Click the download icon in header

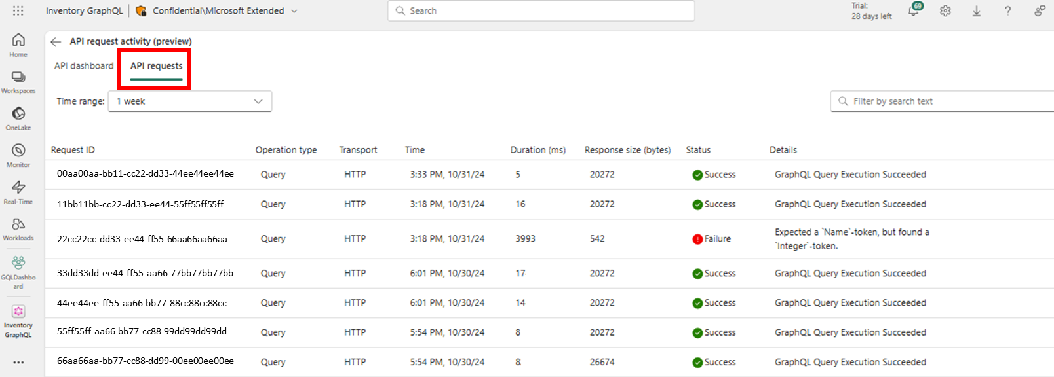pyautogui.click(x=977, y=10)
